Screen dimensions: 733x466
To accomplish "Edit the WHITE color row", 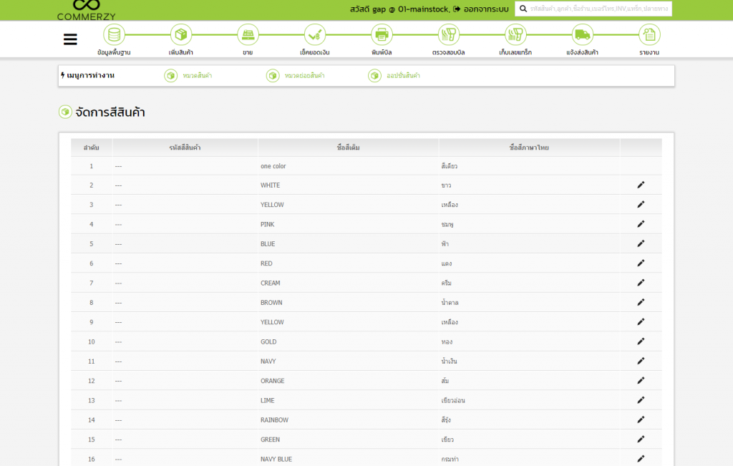I will coord(641,185).
